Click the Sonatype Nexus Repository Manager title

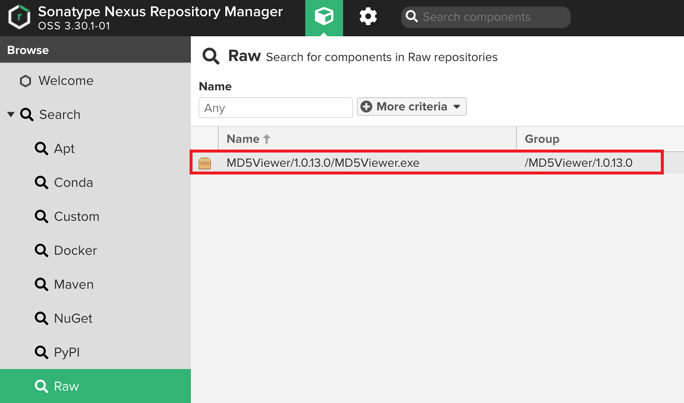pos(160,11)
